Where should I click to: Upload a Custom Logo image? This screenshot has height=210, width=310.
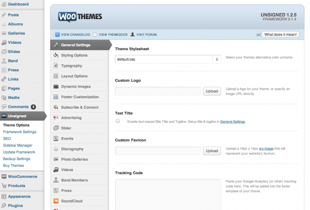[x=212, y=91]
